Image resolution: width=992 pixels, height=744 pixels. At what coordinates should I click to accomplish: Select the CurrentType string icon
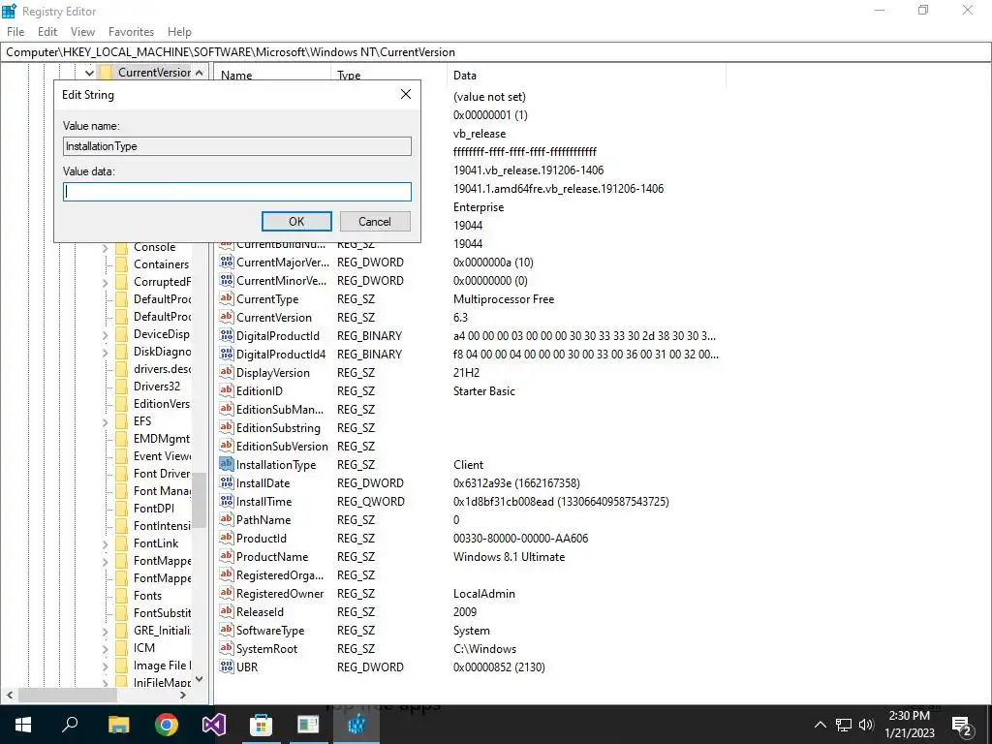coord(226,298)
